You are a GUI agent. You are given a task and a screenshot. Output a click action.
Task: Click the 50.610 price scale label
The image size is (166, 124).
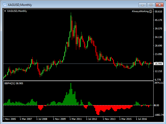click(158, 12)
